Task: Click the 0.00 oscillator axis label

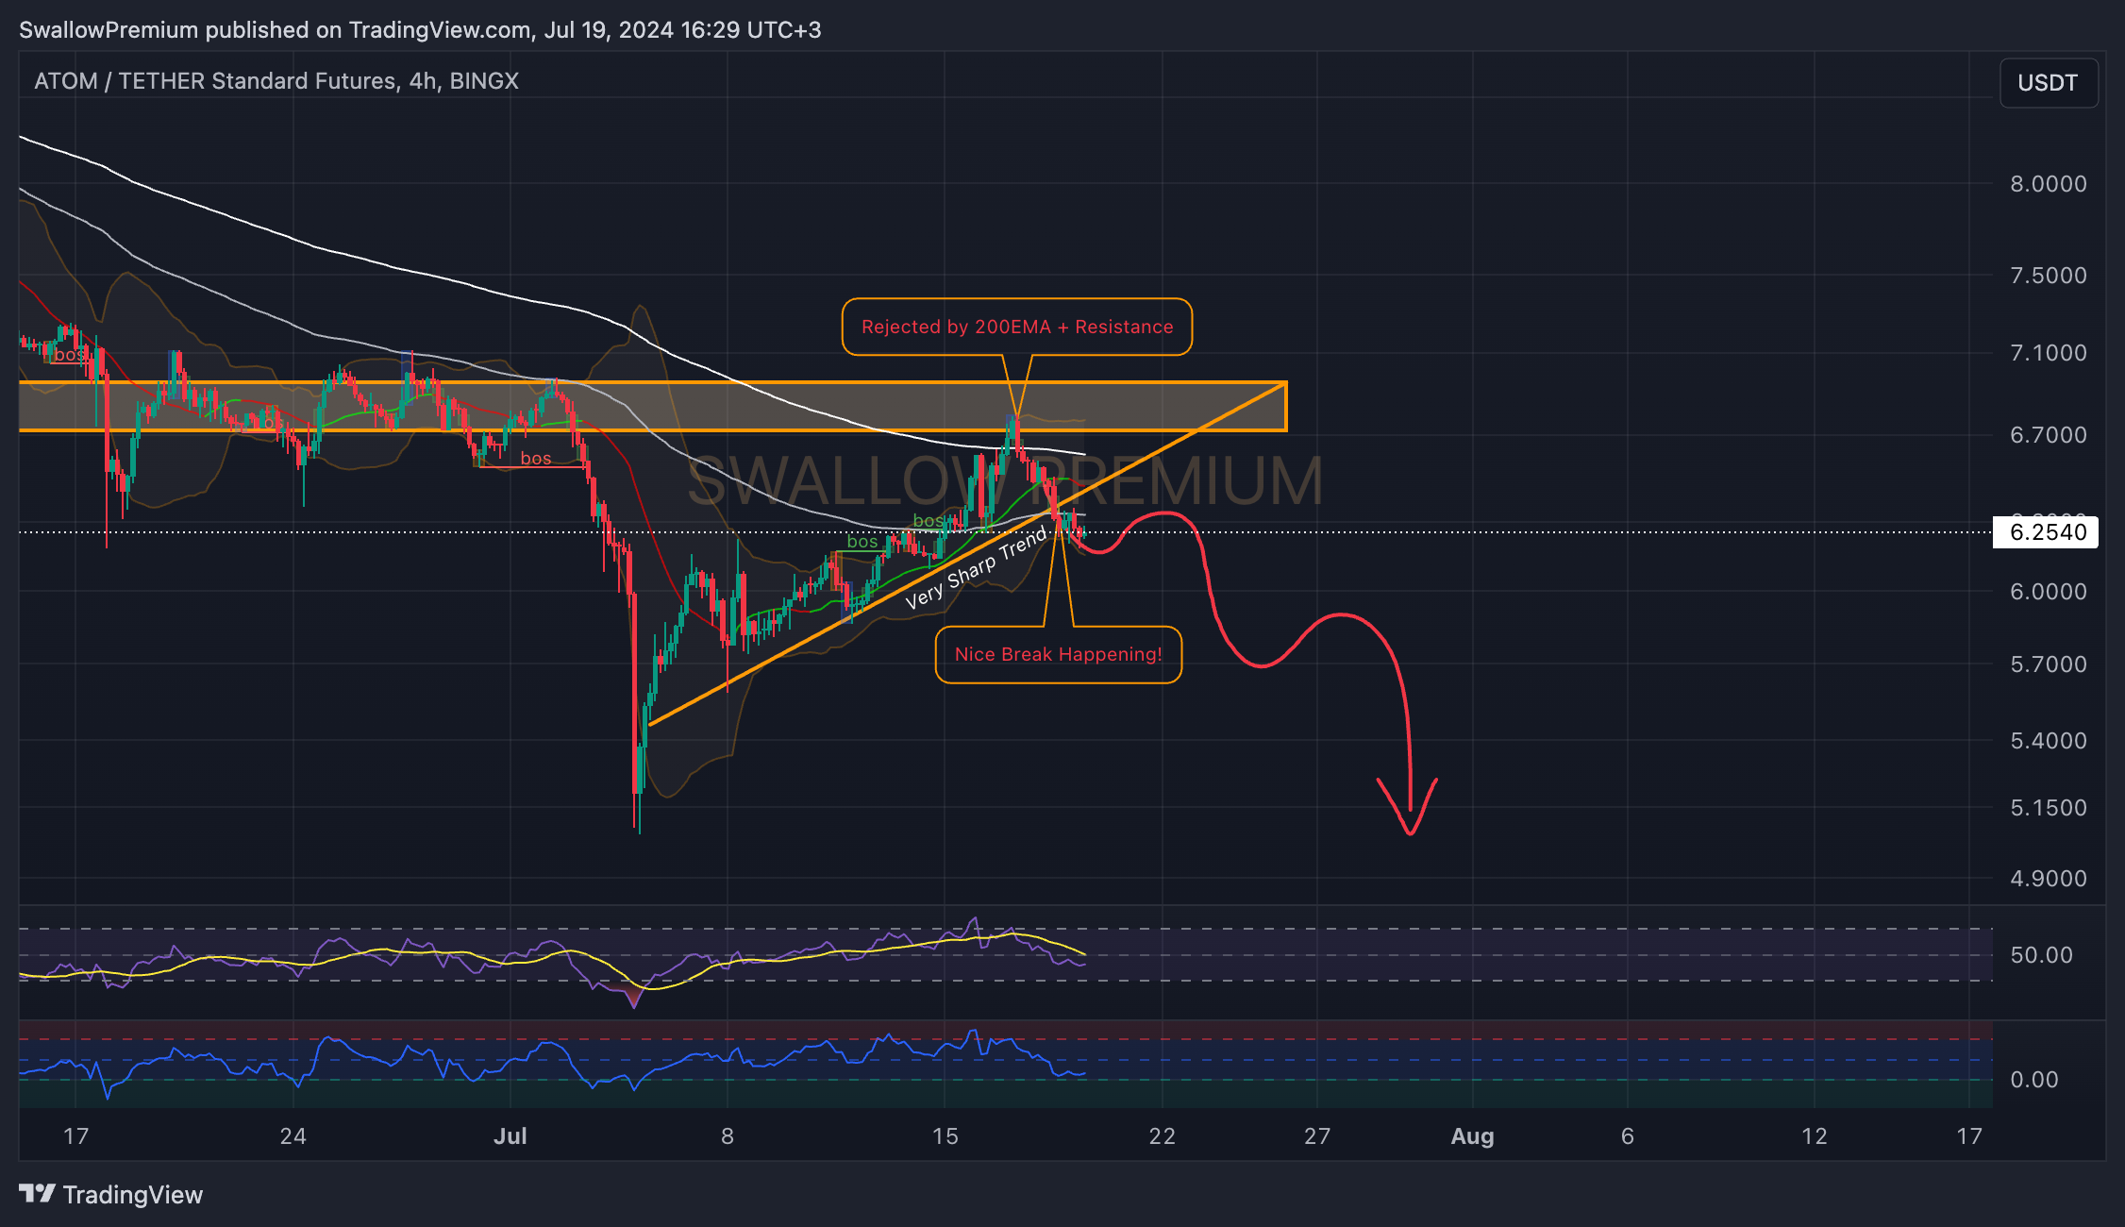Action: coord(2034,1080)
